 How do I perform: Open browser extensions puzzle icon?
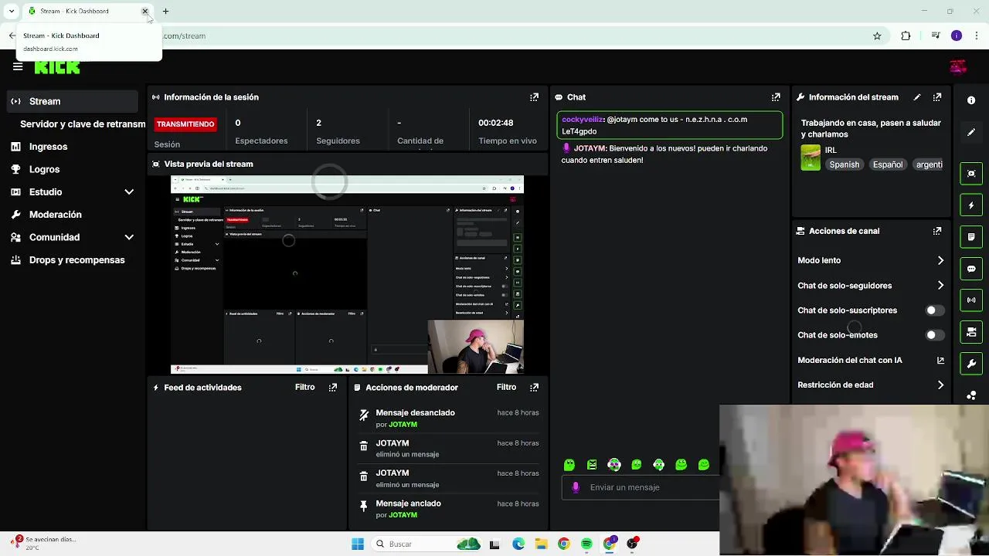(x=906, y=36)
